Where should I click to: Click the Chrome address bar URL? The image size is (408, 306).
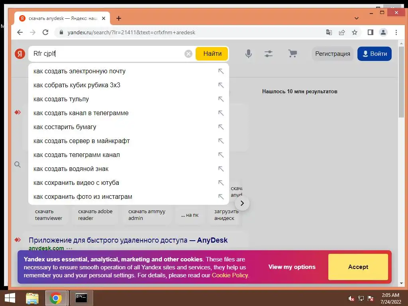131,32
